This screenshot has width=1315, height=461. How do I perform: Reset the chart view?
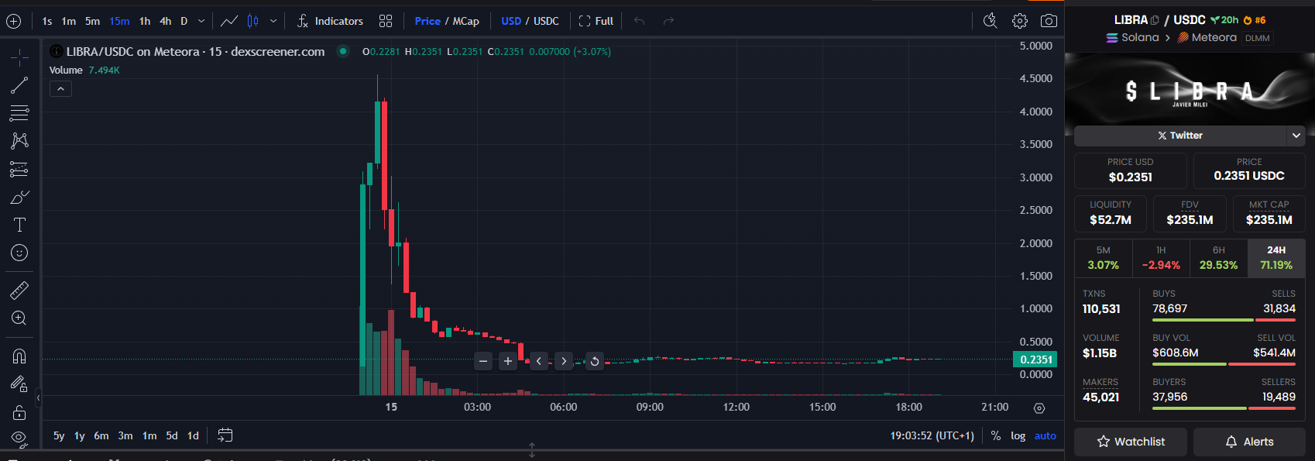[595, 361]
